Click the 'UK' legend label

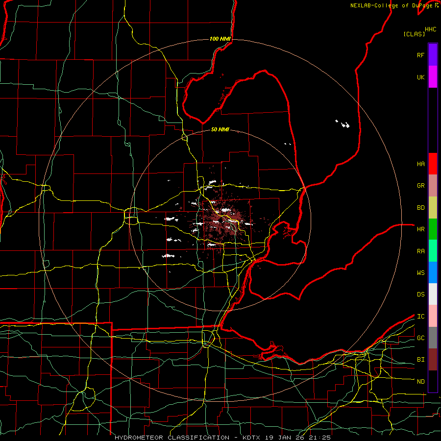[420, 77]
